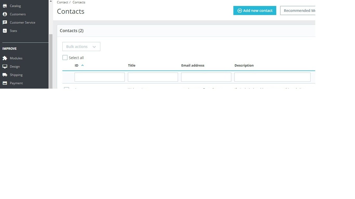The image size is (355, 199).
Task: Click the sidebar scroll up arrow
Action: tap(51, 1)
